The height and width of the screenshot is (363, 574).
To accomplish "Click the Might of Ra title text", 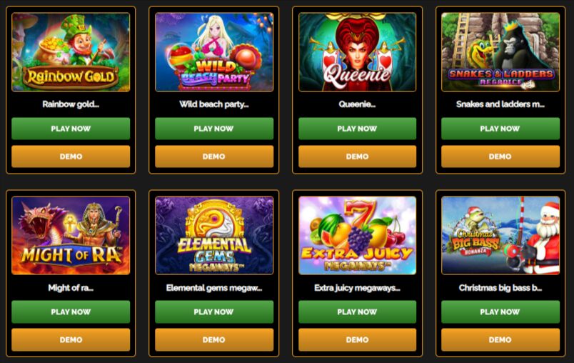I will 71,288.
